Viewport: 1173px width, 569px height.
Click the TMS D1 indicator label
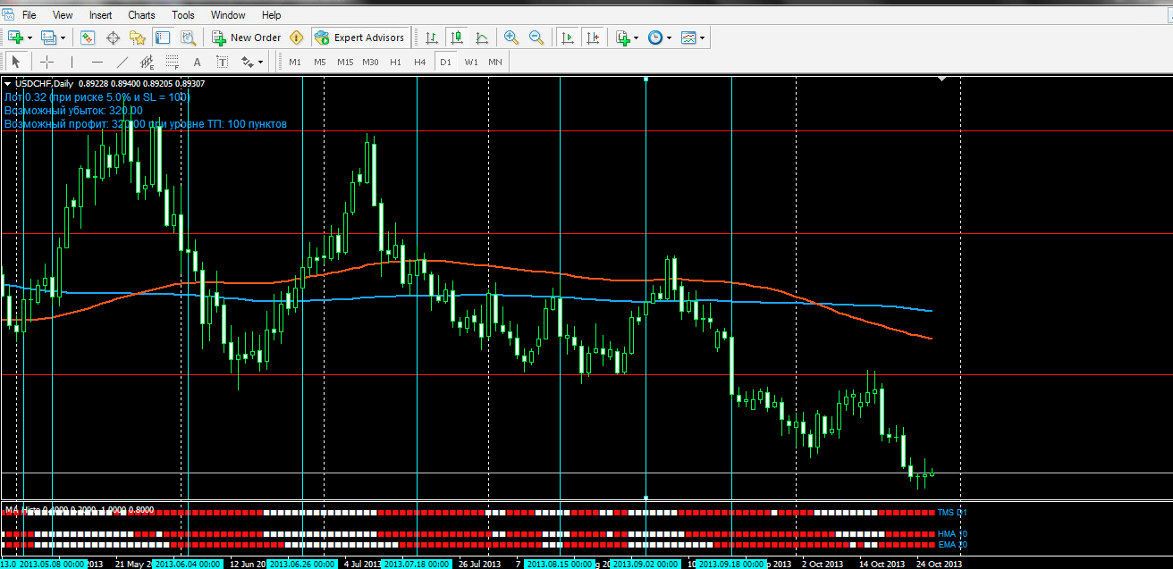(x=952, y=513)
